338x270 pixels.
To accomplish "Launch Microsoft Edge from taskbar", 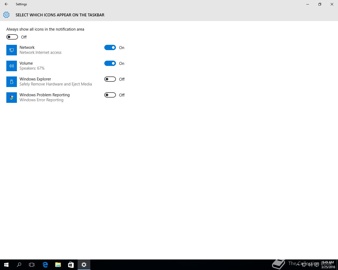I will 45,265.
